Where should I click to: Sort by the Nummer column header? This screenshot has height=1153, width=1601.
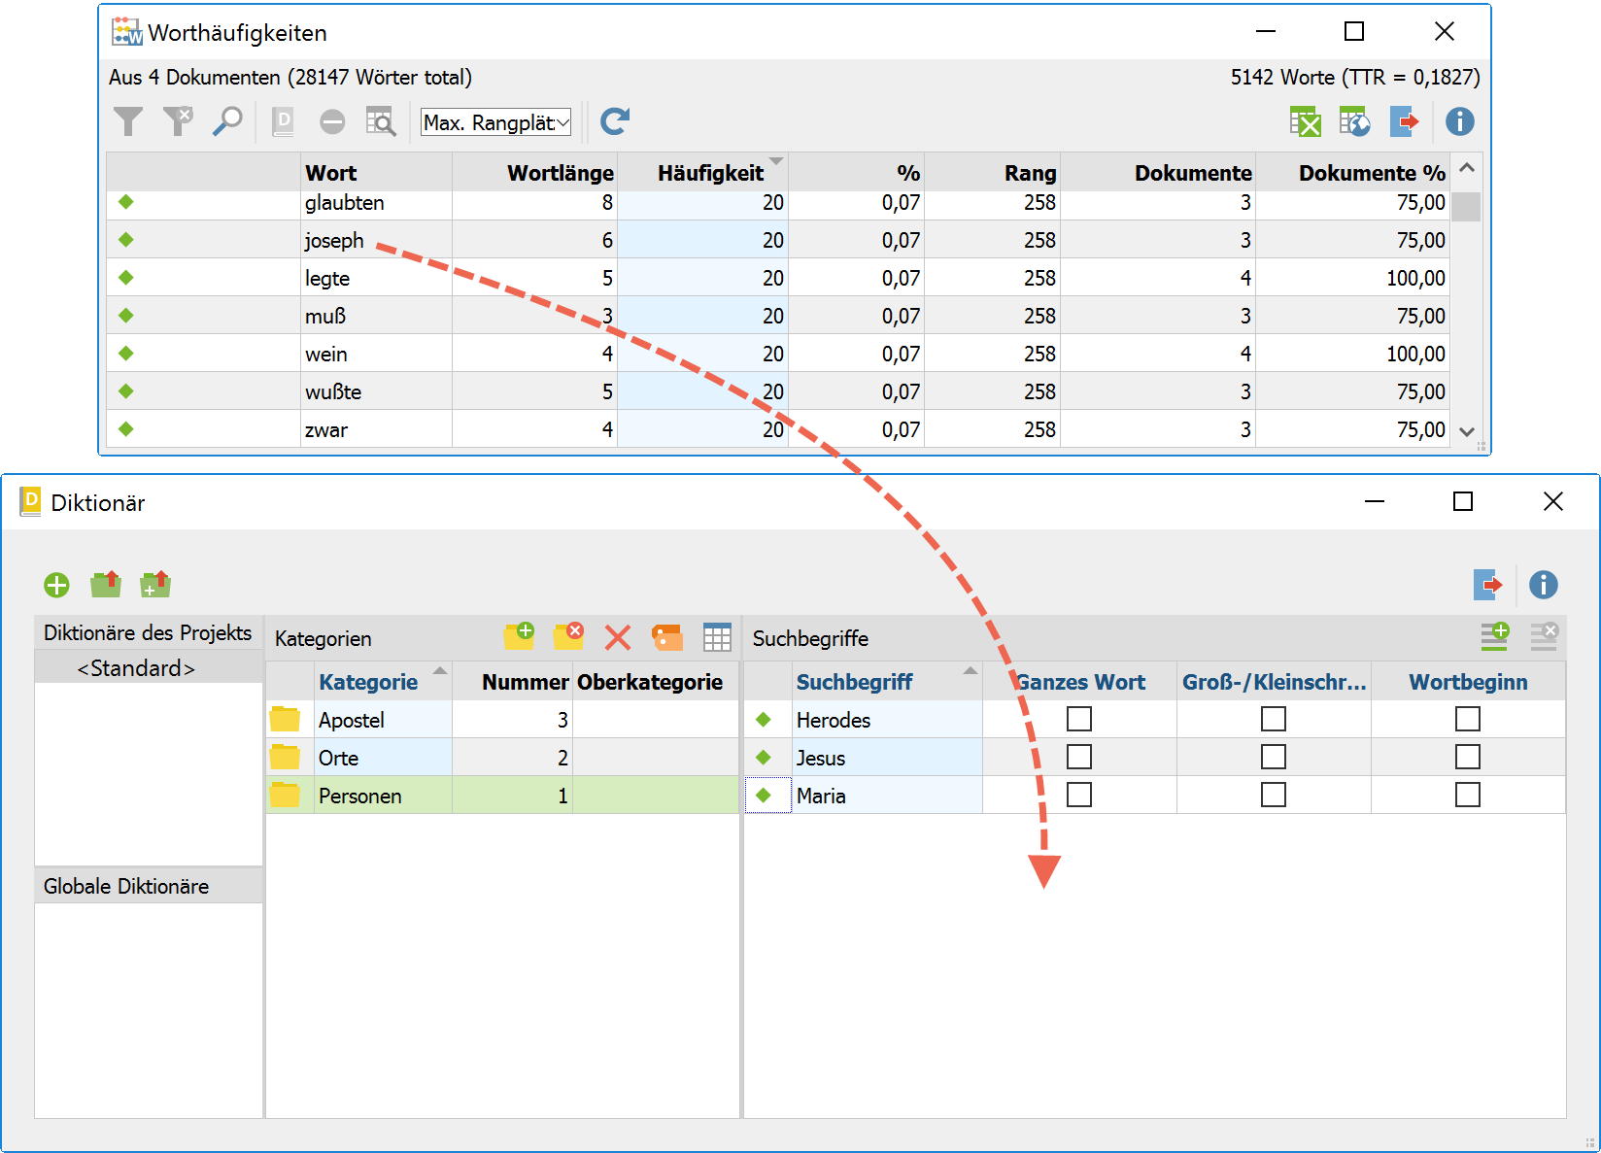512,681
